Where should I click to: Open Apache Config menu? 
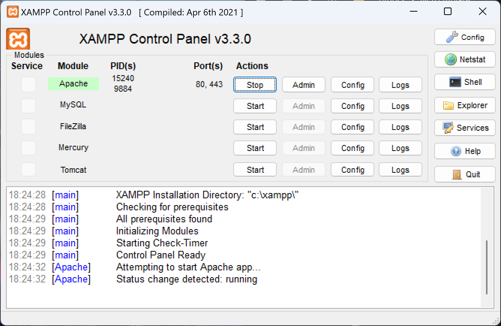tap(352, 85)
